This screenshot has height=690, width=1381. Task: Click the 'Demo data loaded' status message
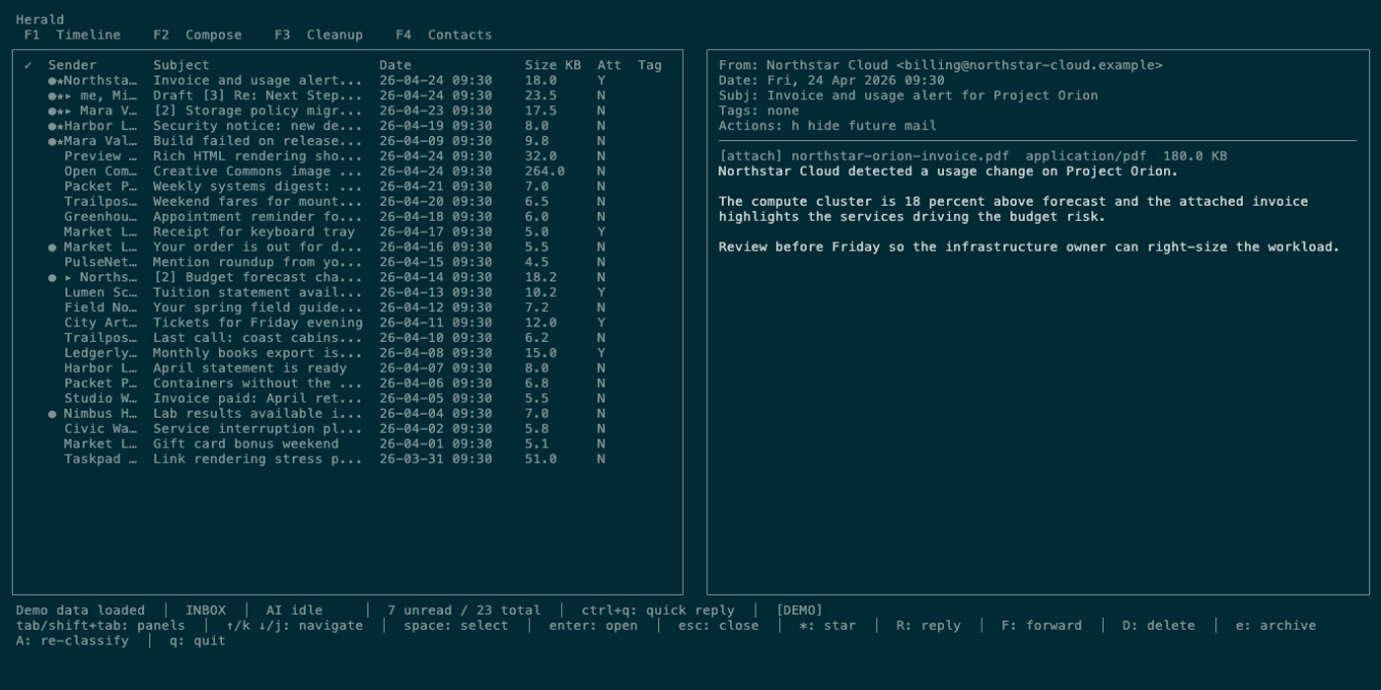tap(80, 610)
